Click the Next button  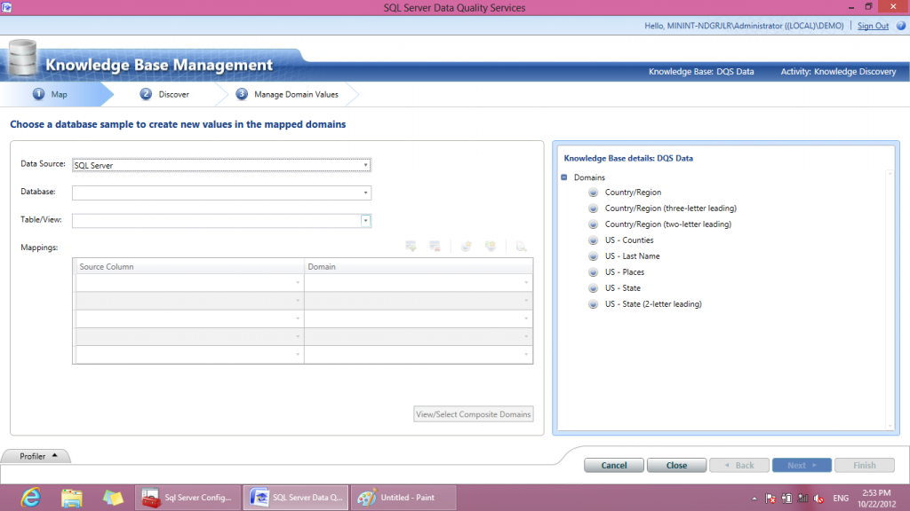pyautogui.click(x=802, y=465)
